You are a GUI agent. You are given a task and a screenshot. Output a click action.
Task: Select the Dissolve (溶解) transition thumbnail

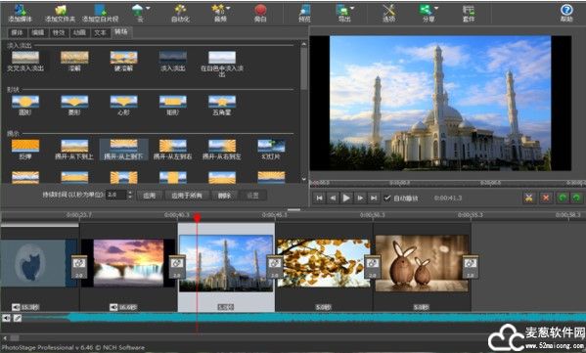point(74,62)
